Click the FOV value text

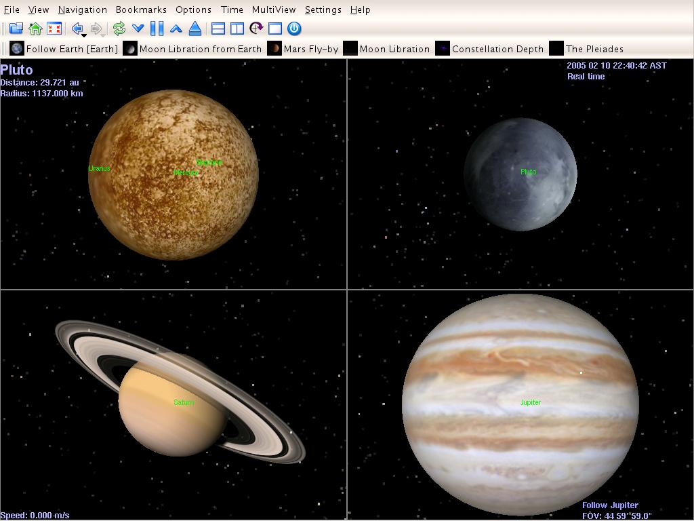(617, 516)
